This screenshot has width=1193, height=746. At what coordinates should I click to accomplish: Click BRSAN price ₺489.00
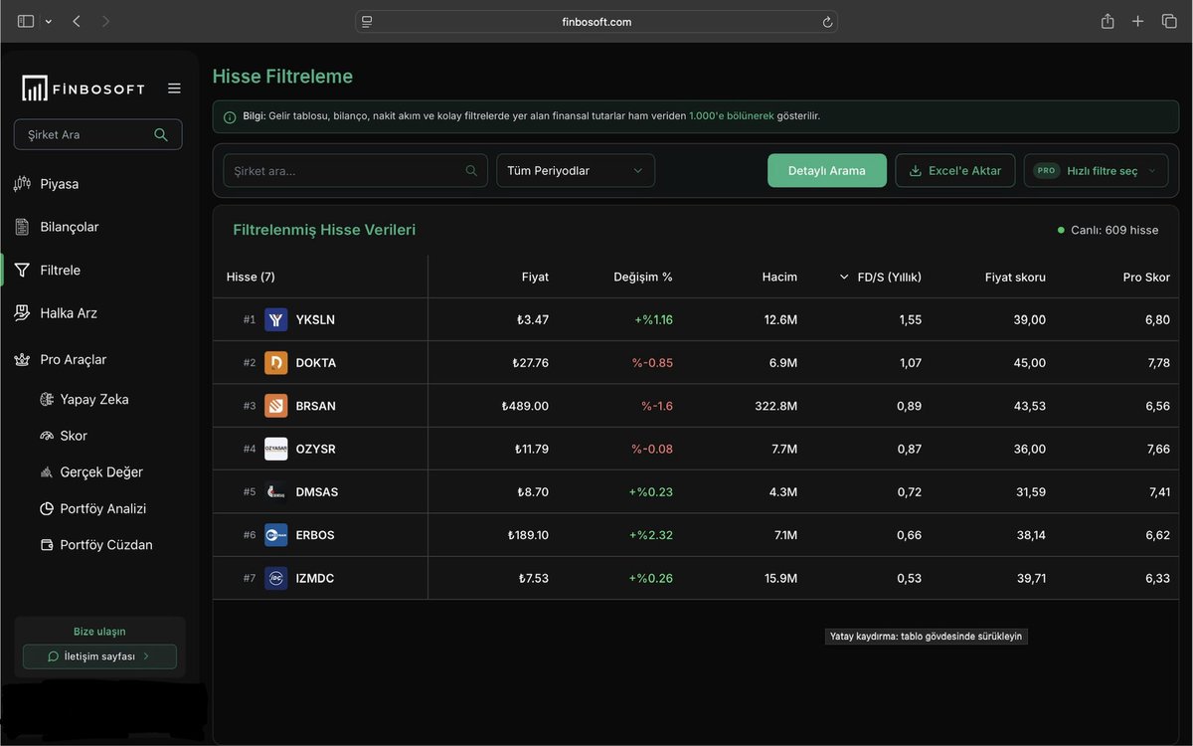click(x=525, y=406)
